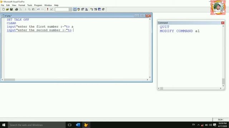
Task: Click the Open file toolbar icon
Action: pyautogui.click(x=7, y=10)
